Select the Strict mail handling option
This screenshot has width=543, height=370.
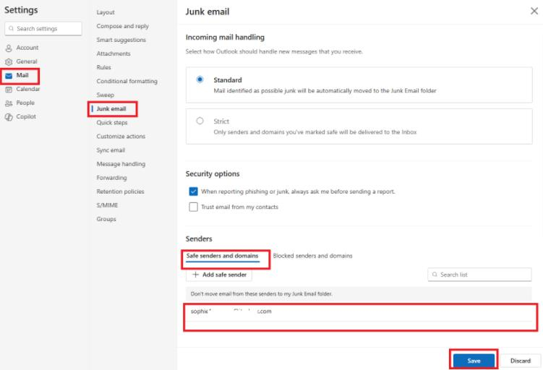200,121
